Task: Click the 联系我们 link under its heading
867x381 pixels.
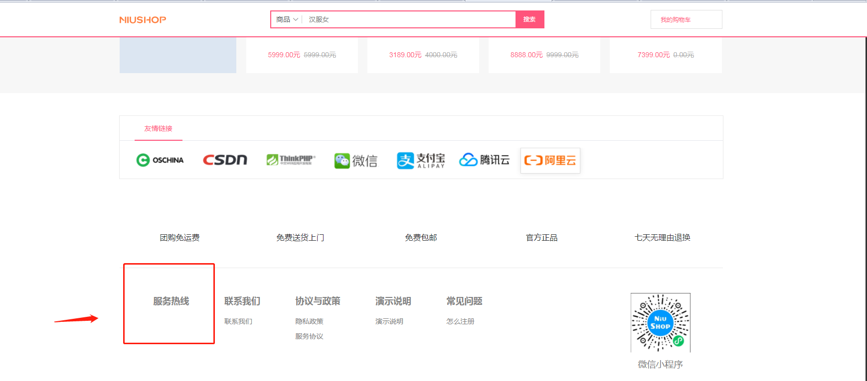Action: click(x=238, y=321)
